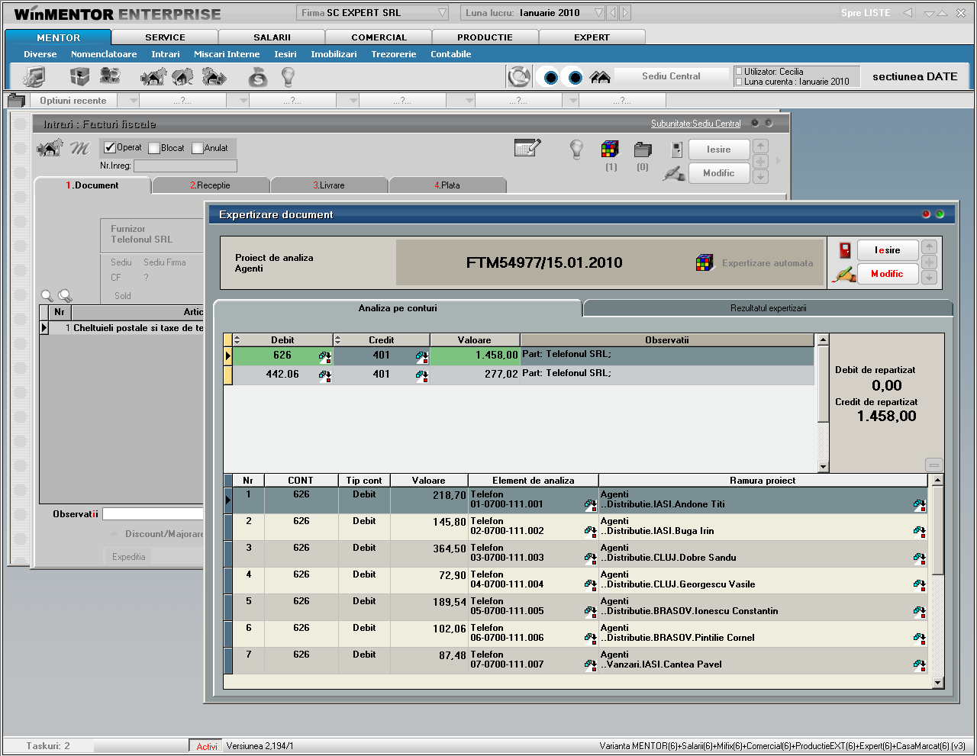Click the Rubik's cube Expertizare automata icon
Screen dimensions: 977x756
705,263
